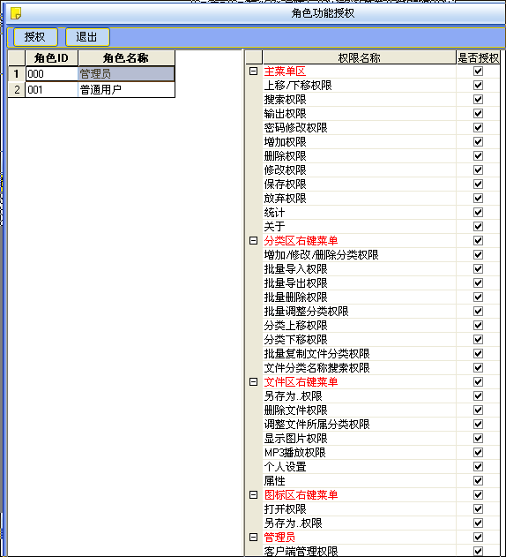Click the 角色ID column header
Image resolution: width=506 pixels, height=557 pixels.
(x=51, y=58)
